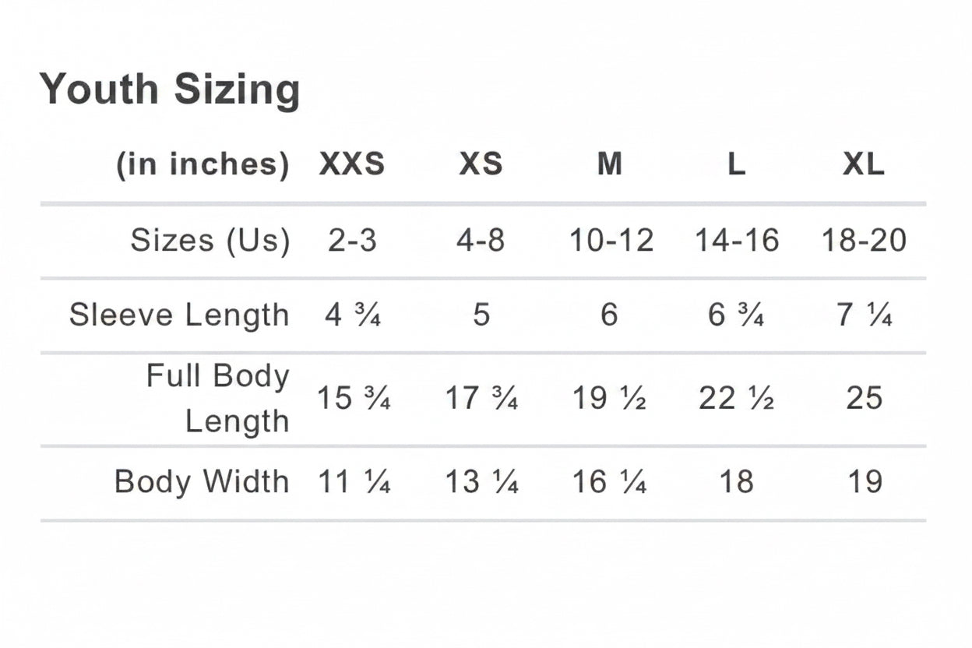Screen dimensions: 972x648
Task: Select the XXS column header
Action: 352,164
